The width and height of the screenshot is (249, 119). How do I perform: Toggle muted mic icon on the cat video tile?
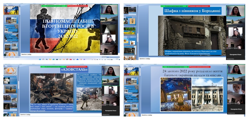pos(228,93)
